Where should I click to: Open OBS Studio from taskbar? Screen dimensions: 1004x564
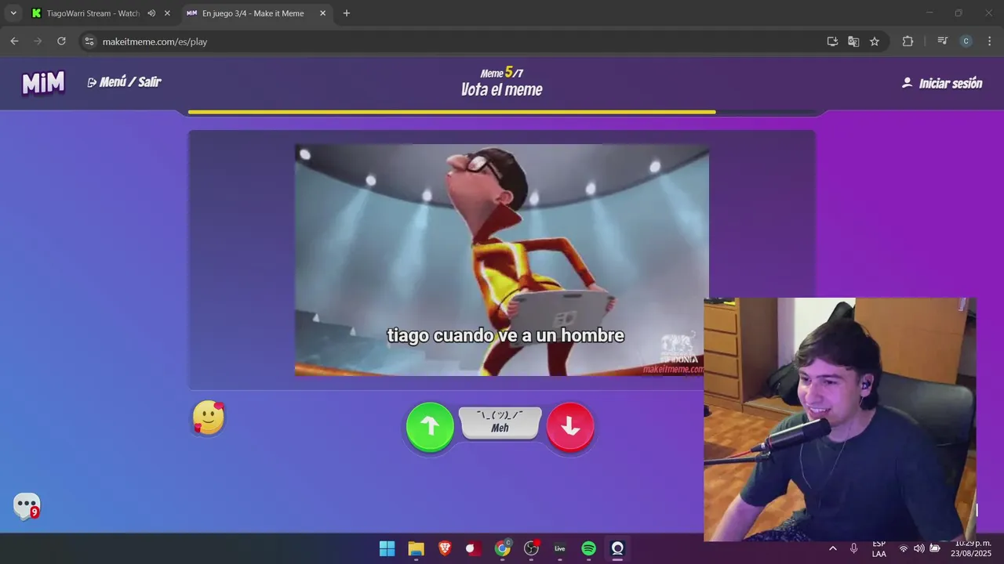coord(532,548)
